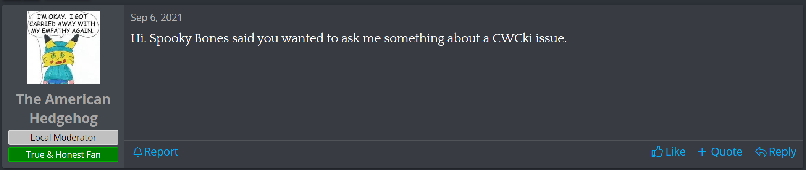This screenshot has width=806, height=170.
Task: Click the word "Hedgehog" in the username
Action: click(63, 119)
